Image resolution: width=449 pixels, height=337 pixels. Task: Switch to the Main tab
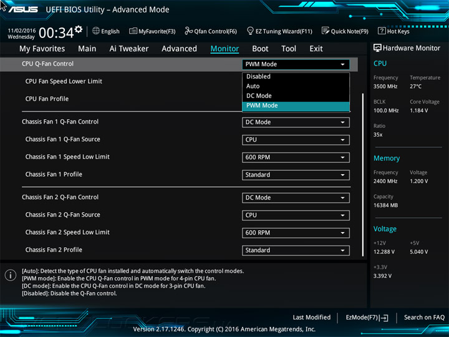click(x=87, y=49)
